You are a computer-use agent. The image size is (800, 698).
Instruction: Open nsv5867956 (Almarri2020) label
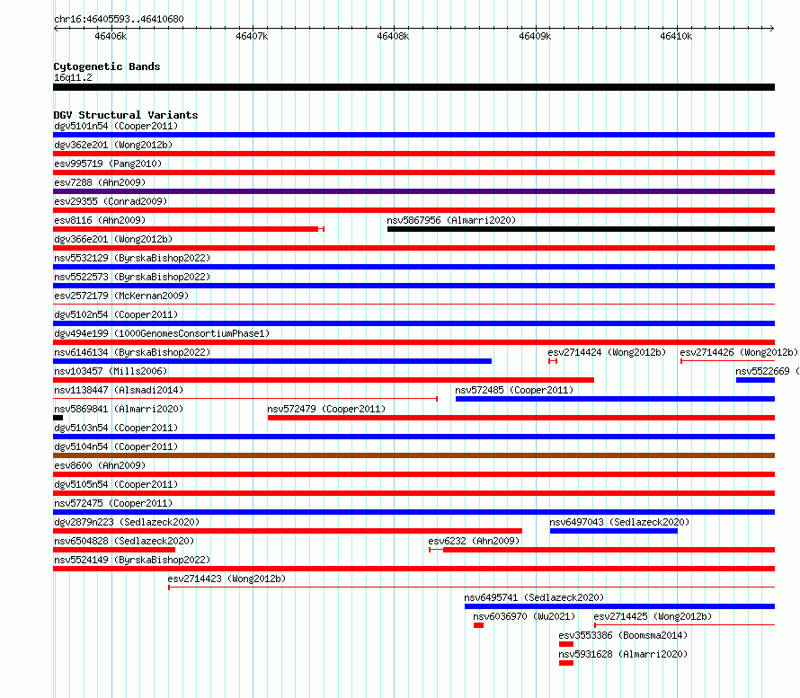click(451, 220)
